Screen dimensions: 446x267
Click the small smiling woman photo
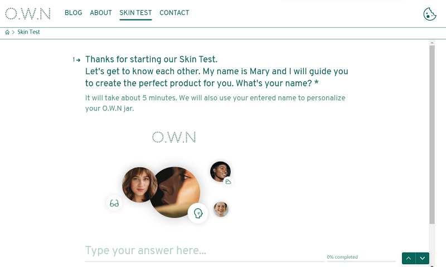click(x=221, y=209)
